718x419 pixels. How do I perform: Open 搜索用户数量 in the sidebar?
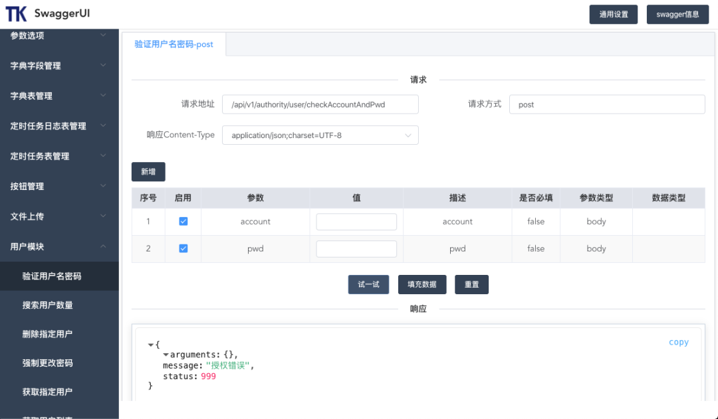coord(59,305)
